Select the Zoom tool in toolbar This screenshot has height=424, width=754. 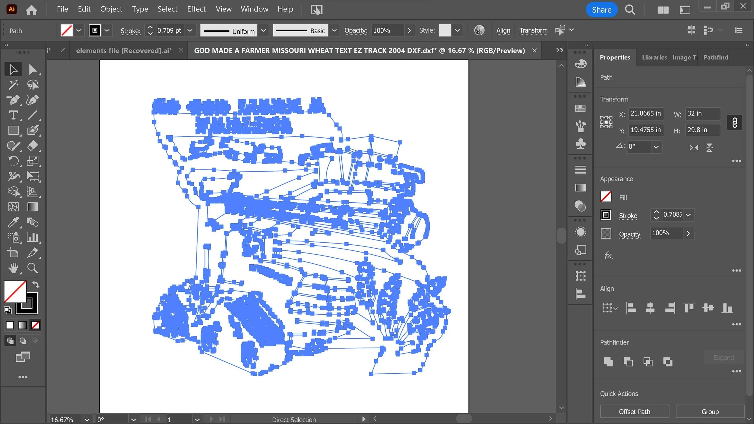point(32,268)
